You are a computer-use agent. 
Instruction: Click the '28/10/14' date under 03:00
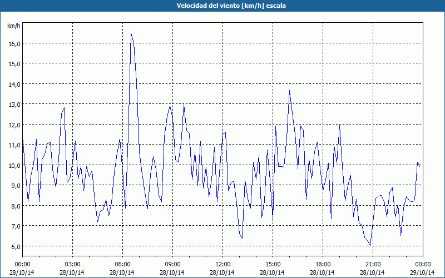point(72,272)
